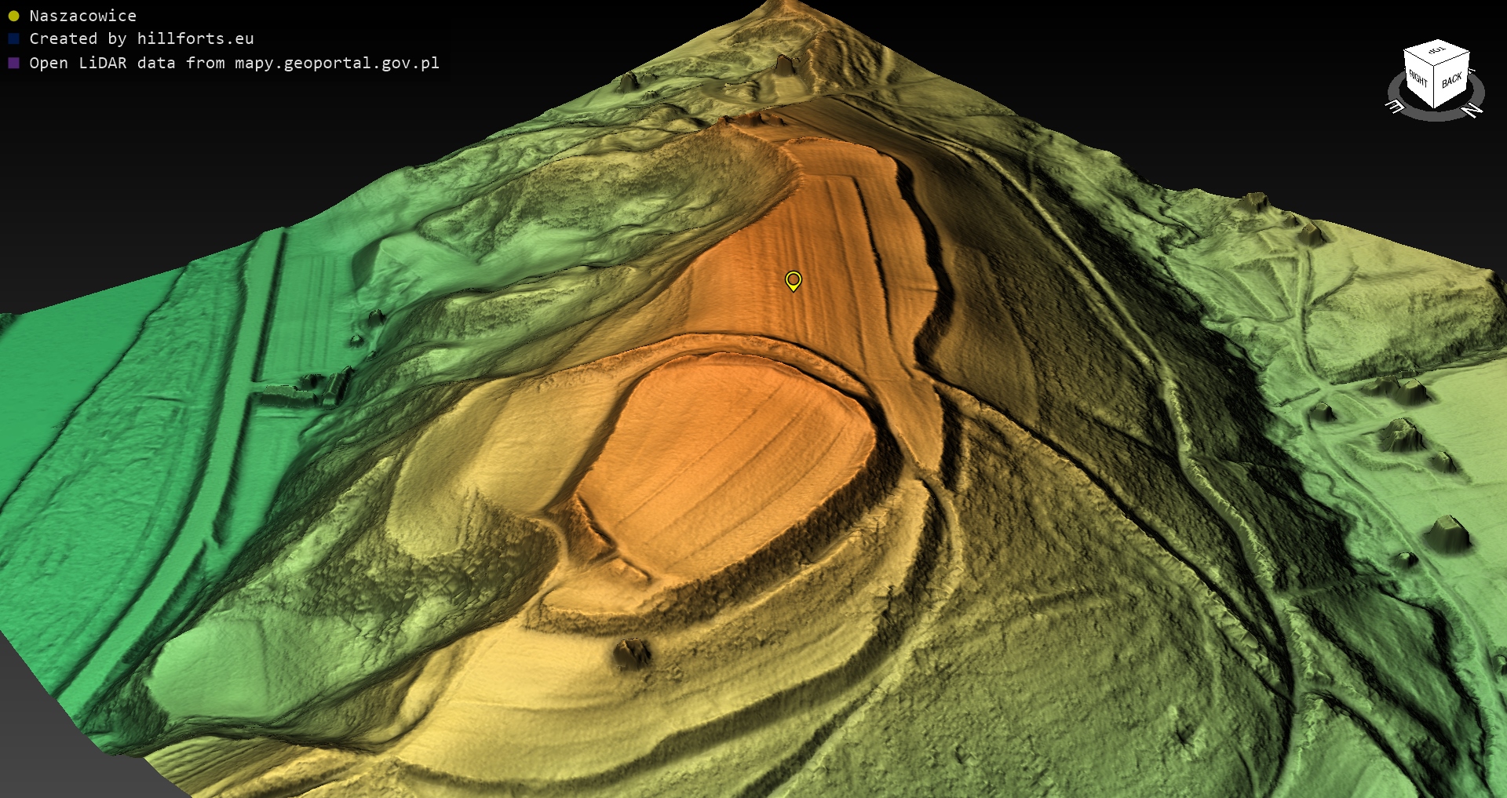
Task: Select the Naszacowice label
Action: pyautogui.click(x=82, y=16)
